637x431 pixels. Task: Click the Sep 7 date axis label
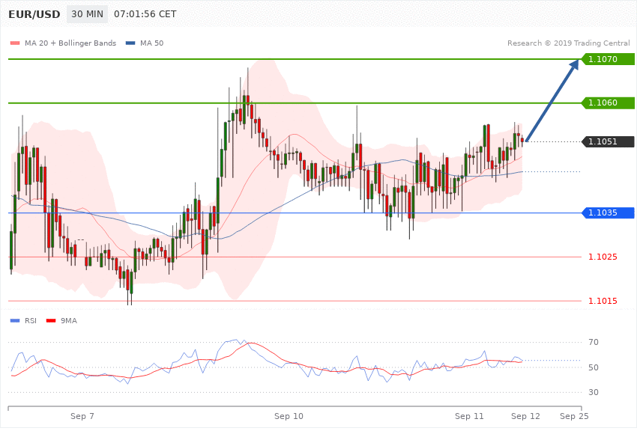click(82, 416)
